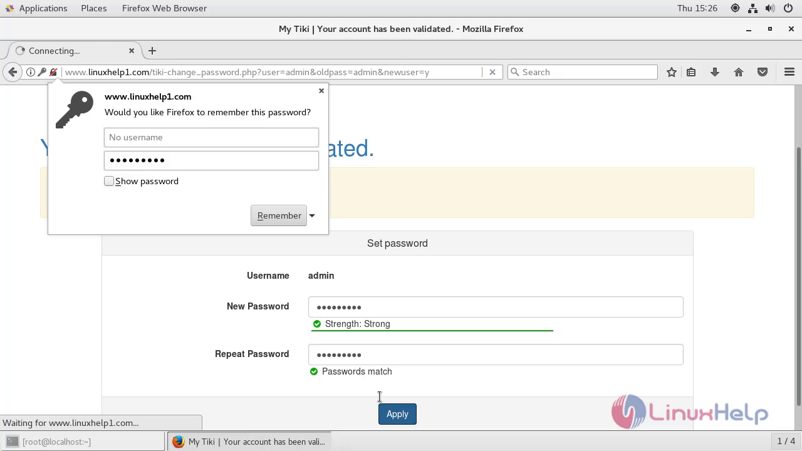Screen dimensions: 802x451
Task: Click the Firefox icon in the taskbar
Action: 178,442
